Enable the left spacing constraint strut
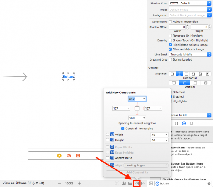This screenshot has height=187, width=213. (x=132, y=108)
